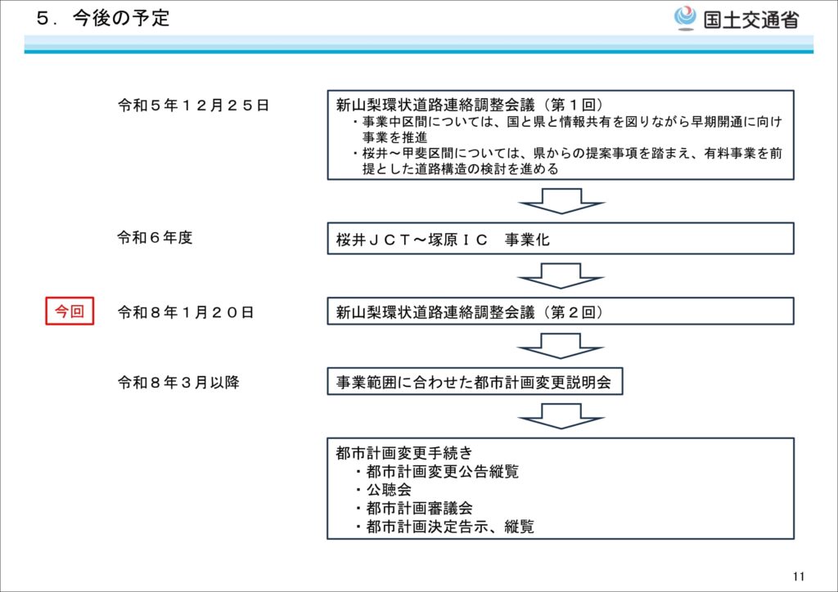Click the blue MLIT globe logo

pos(684,18)
